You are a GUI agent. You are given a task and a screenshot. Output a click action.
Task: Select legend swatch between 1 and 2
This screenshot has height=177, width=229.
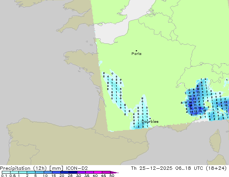click(23, 172)
